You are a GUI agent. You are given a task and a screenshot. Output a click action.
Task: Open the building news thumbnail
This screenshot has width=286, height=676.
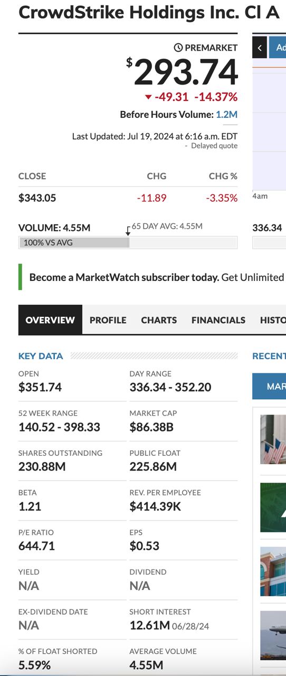click(x=273, y=571)
